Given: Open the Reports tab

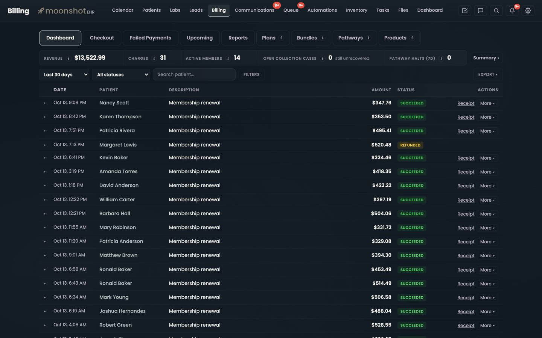Looking at the screenshot, I should coord(238,38).
